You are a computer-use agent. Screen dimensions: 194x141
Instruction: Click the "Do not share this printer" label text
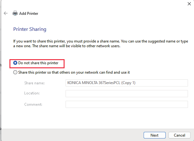point(38,63)
